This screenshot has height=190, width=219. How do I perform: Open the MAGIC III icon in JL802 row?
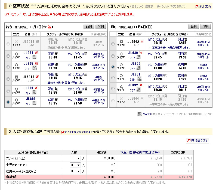(139, 68)
